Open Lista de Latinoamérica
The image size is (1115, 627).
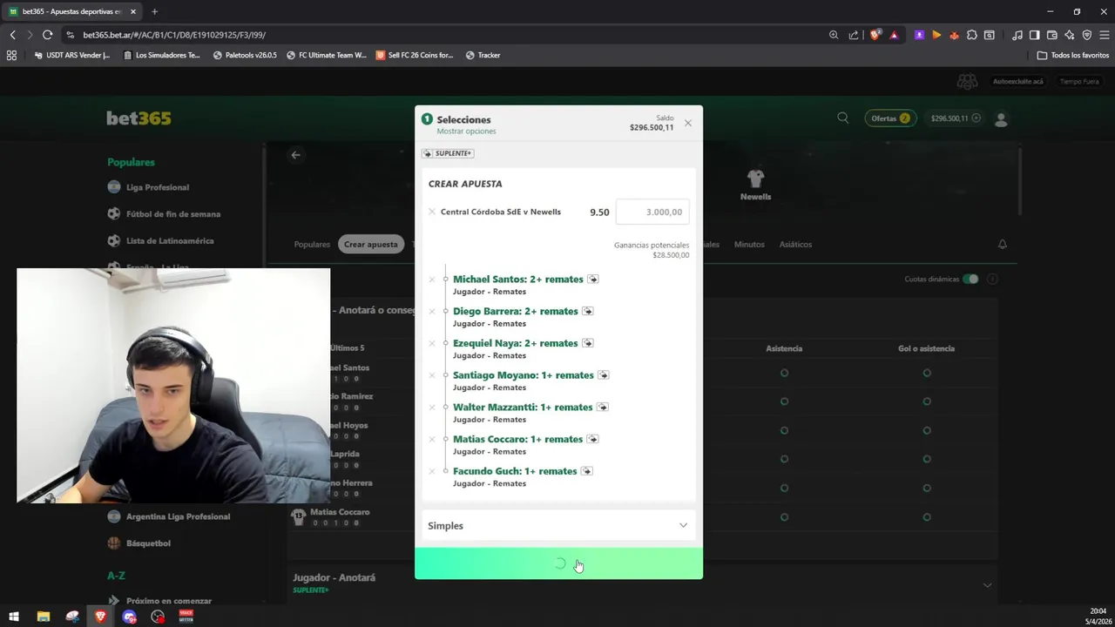[x=169, y=241]
